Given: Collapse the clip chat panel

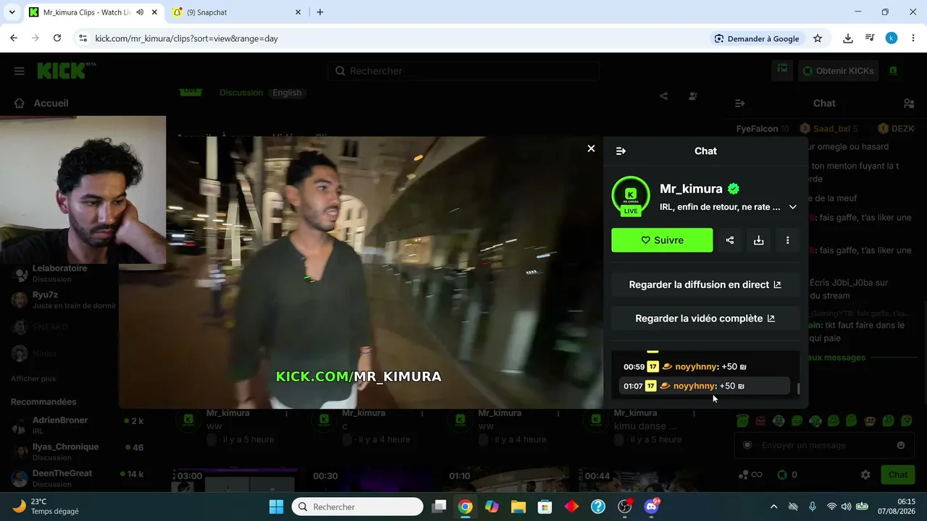Looking at the screenshot, I should 621,151.
